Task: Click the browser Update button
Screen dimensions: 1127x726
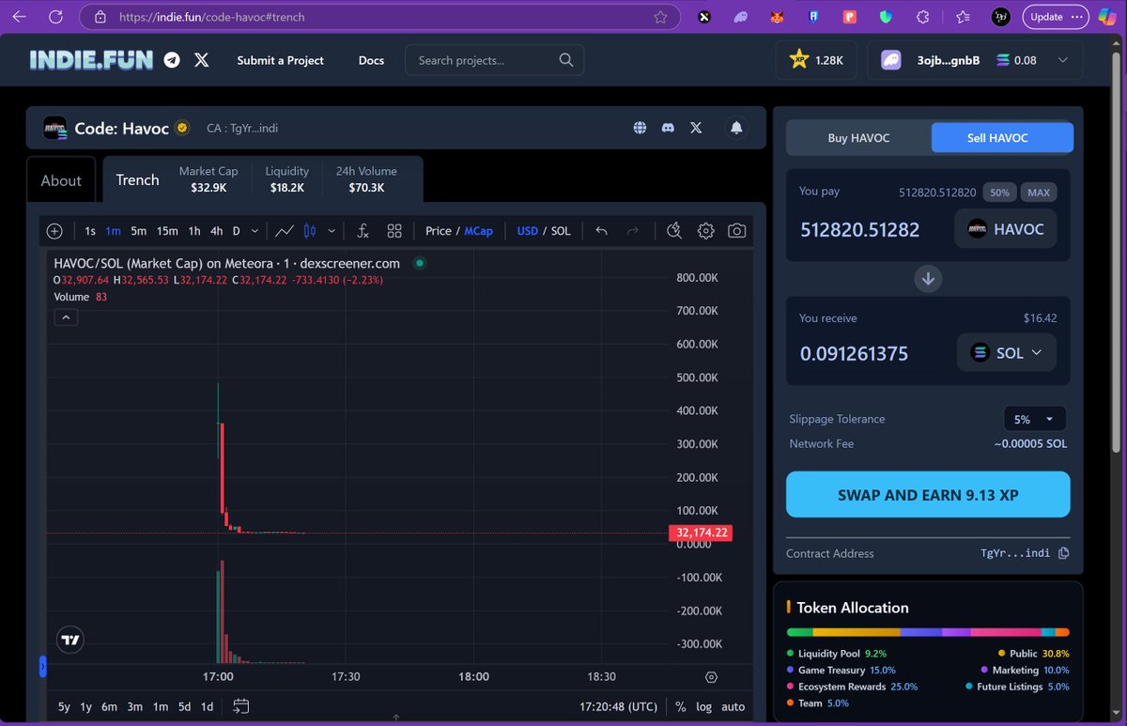Action: point(1055,17)
